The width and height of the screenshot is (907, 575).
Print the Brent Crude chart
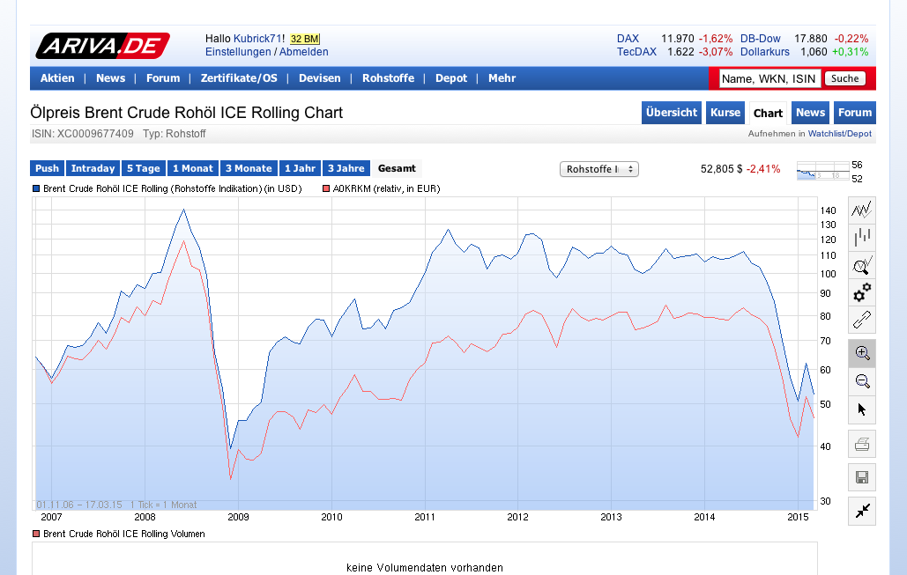point(861,444)
